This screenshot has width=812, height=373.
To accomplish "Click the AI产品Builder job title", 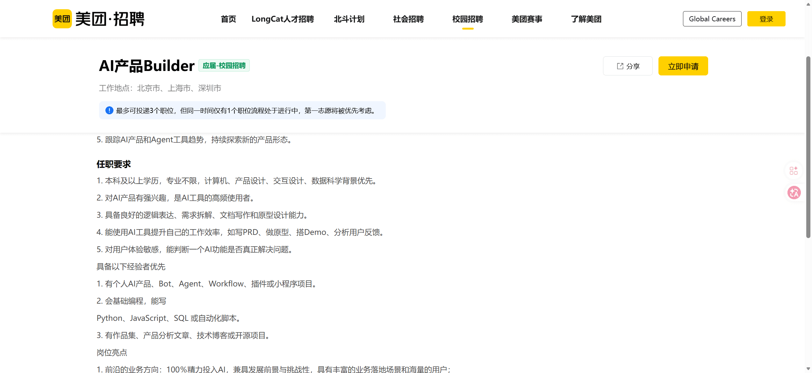I will [x=147, y=66].
